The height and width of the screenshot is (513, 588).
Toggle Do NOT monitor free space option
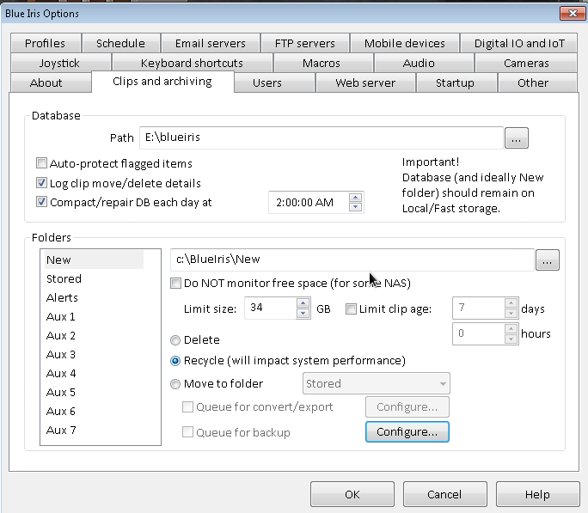pyautogui.click(x=176, y=283)
